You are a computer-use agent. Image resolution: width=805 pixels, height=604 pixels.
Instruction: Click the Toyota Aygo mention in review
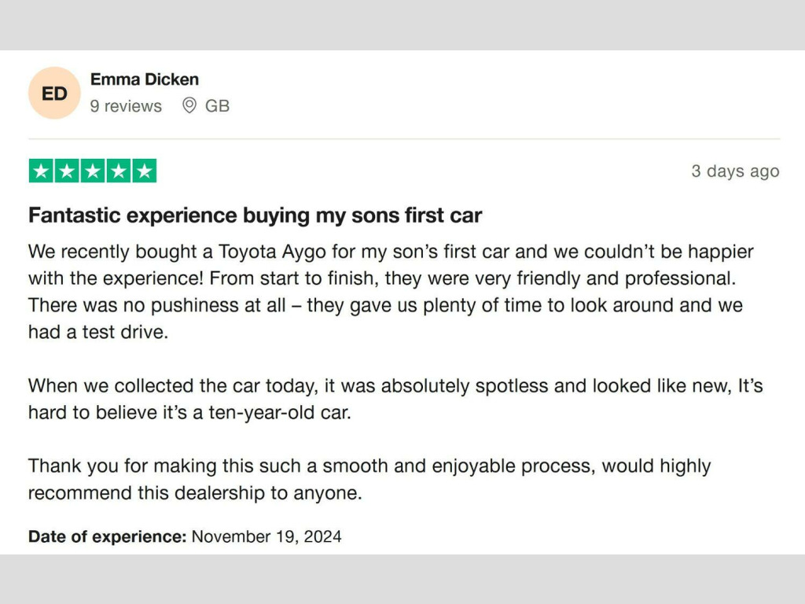point(272,252)
